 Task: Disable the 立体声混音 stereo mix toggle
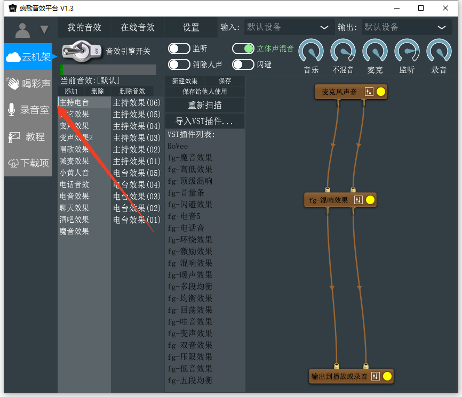click(x=243, y=48)
